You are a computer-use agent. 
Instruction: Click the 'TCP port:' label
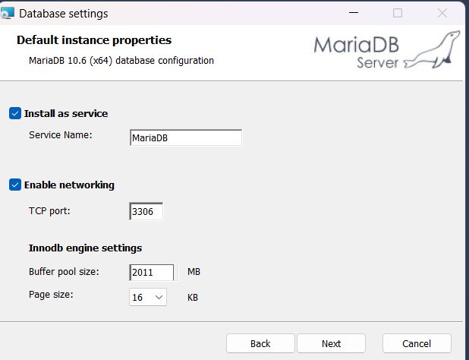pyautogui.click(x=49, y=211)
